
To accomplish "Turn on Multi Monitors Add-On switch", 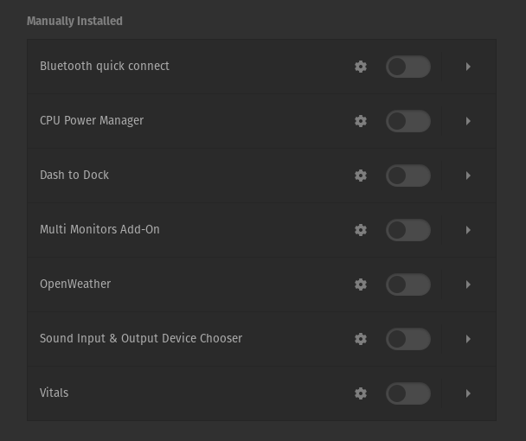I will (408, 230).
